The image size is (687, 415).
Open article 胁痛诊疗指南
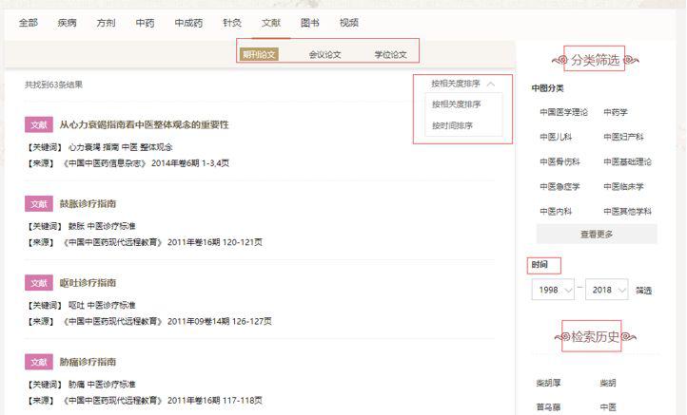[x=88, y=362]
